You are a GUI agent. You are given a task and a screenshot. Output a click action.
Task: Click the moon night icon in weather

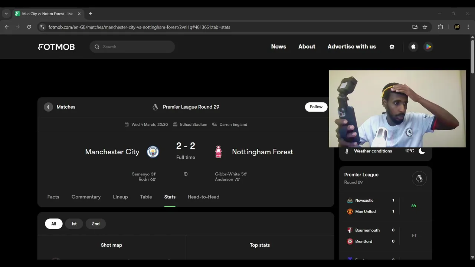(422, 151)
